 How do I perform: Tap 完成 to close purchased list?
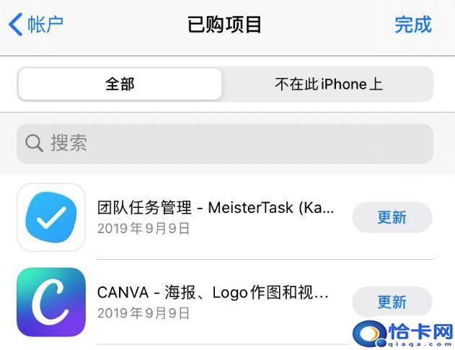coord(413,25)
